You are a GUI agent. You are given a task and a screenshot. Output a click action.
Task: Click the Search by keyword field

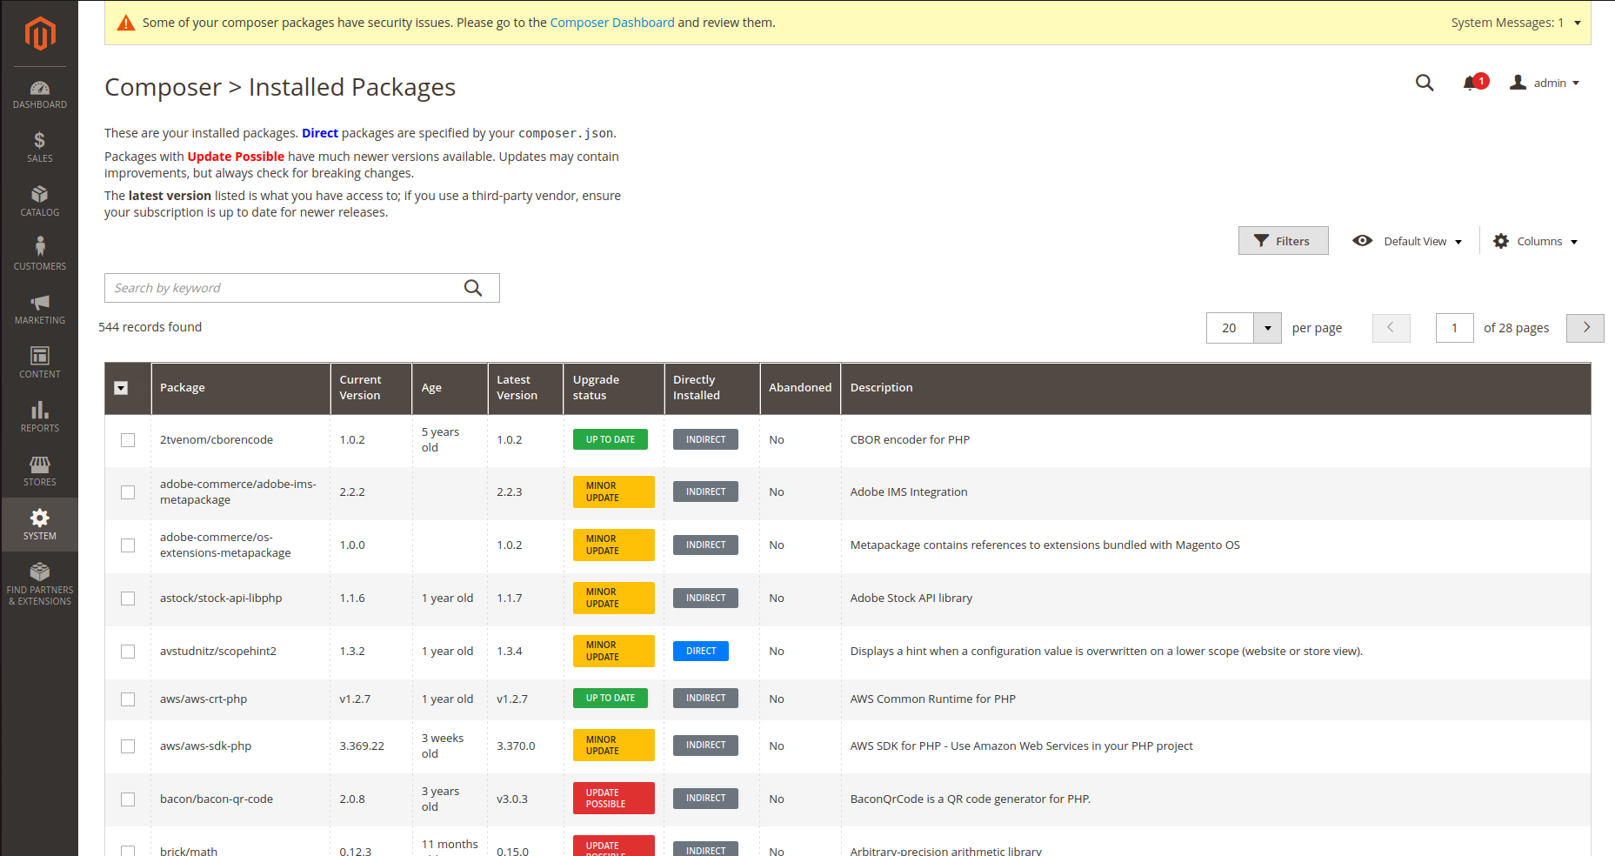[302, 288]
